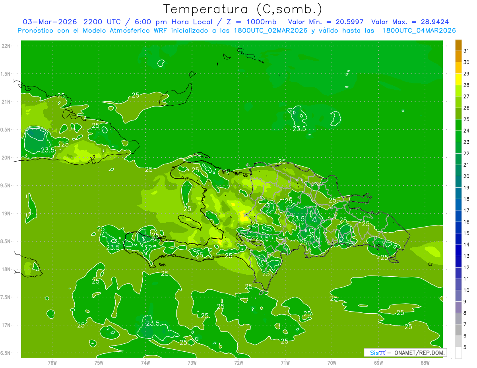The width and height of the screenshot is (477, 368).
Task: Click the blue legend swatch between 15 and 16
Action: click(x=458, y=227)
